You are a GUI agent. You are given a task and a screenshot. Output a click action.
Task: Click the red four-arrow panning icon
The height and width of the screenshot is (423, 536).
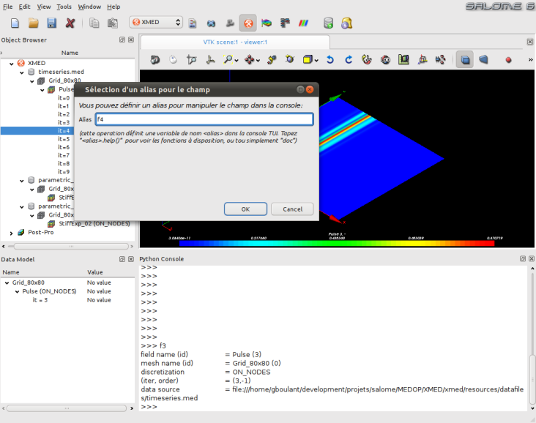[x=249, y=60]
